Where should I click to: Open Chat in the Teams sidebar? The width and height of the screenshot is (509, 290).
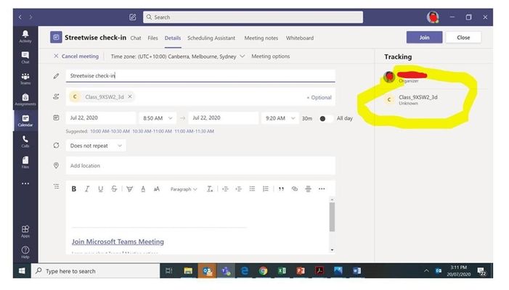tap(25, 57)
